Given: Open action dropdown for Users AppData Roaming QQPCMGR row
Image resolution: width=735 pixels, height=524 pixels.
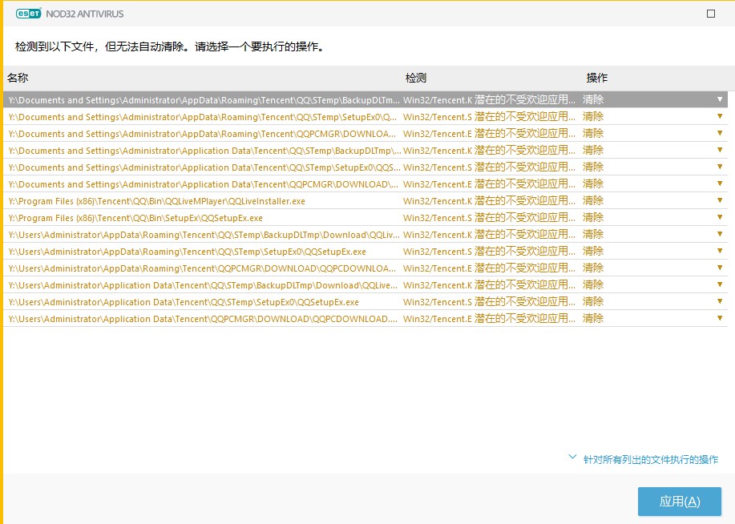Looking at the screenshot, I should point(720,268).
